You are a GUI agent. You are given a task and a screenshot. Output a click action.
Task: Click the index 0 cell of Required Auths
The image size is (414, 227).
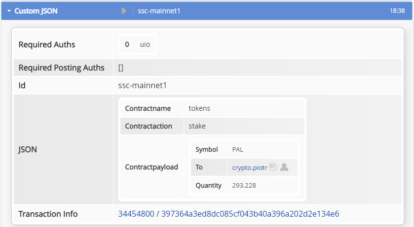127,44
